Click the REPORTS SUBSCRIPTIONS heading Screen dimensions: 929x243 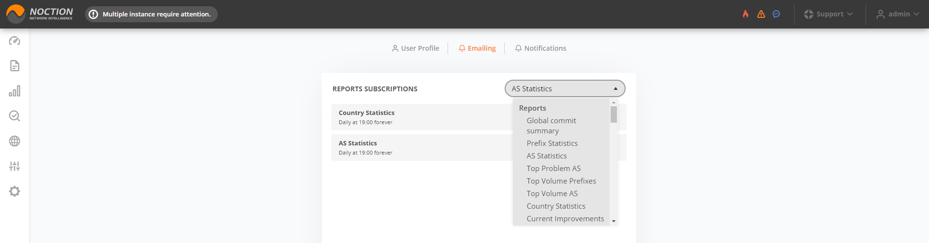[375, 89]
